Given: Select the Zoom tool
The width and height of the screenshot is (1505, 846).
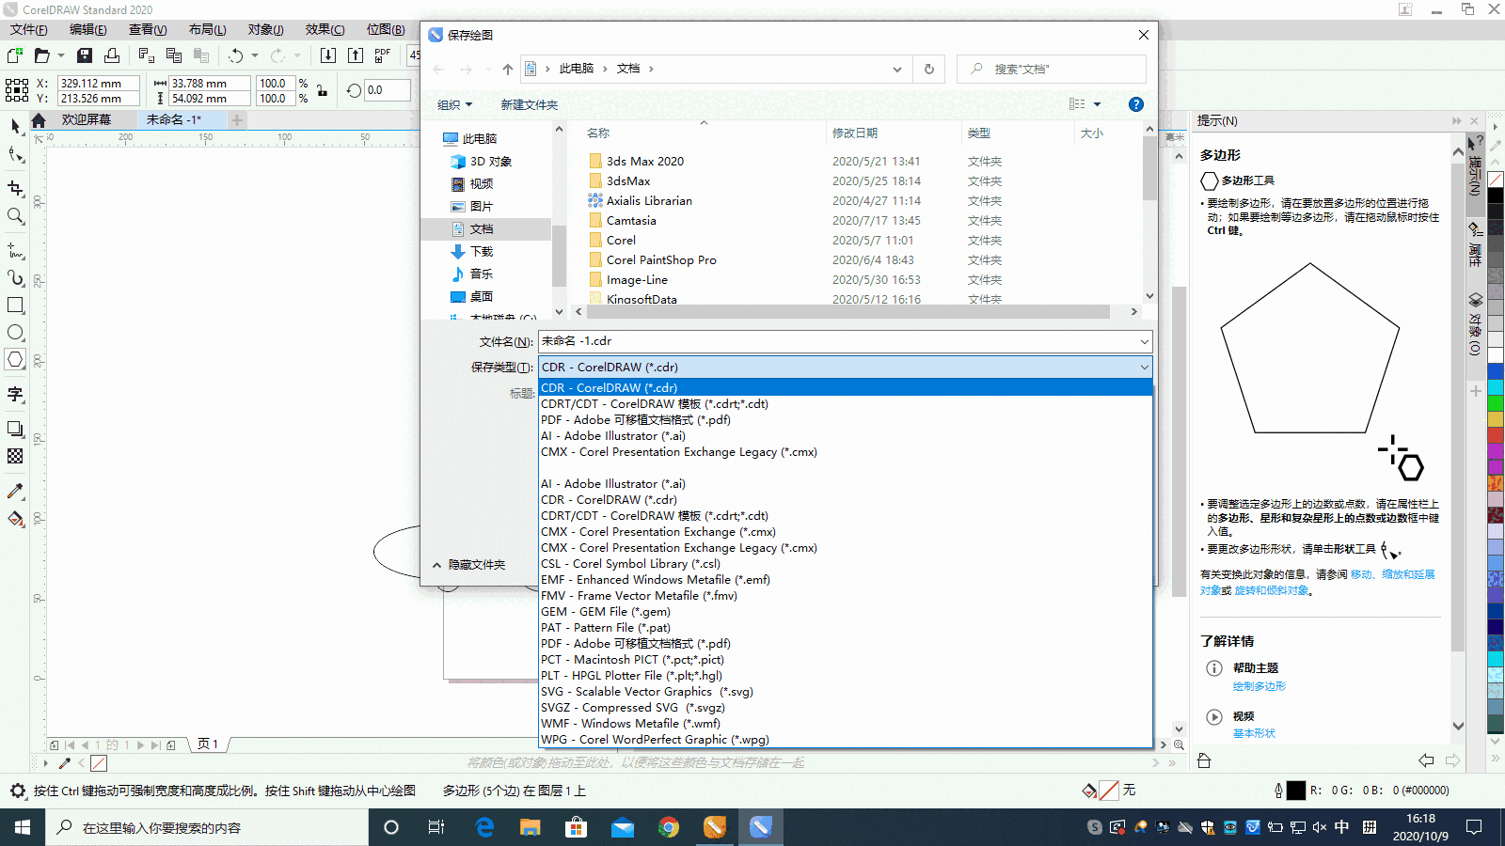Looking at the screenshot, I should (x=15, y=215).
